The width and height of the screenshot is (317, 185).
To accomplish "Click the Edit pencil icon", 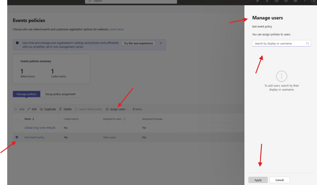I will click(29, 109).
